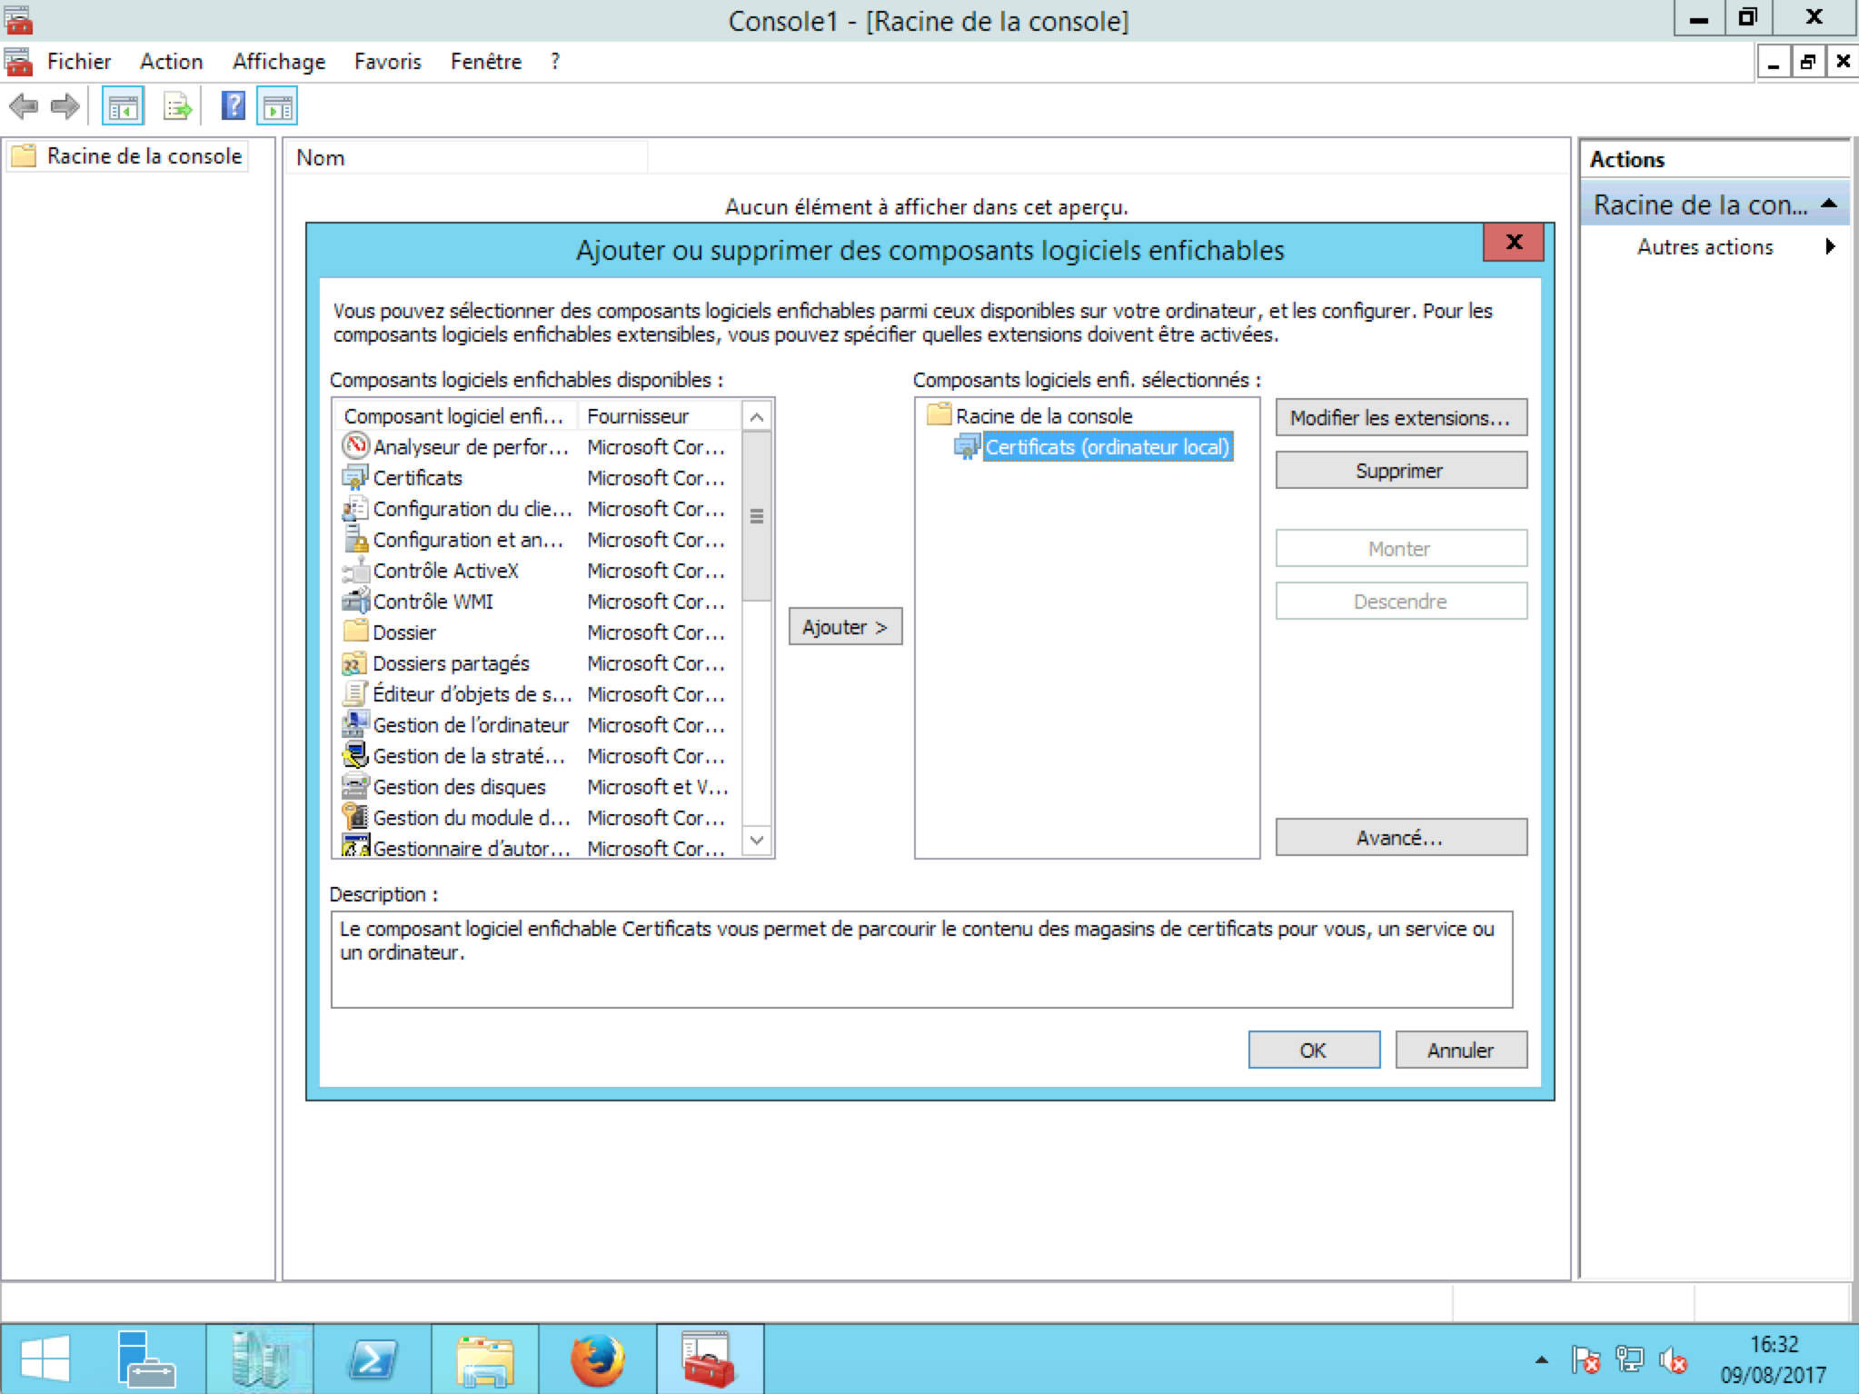The height and width of the screenshot is (1394, 1859).
Task: Select the Contrôle WMI snap-in icon
Action: pos(355,601)
